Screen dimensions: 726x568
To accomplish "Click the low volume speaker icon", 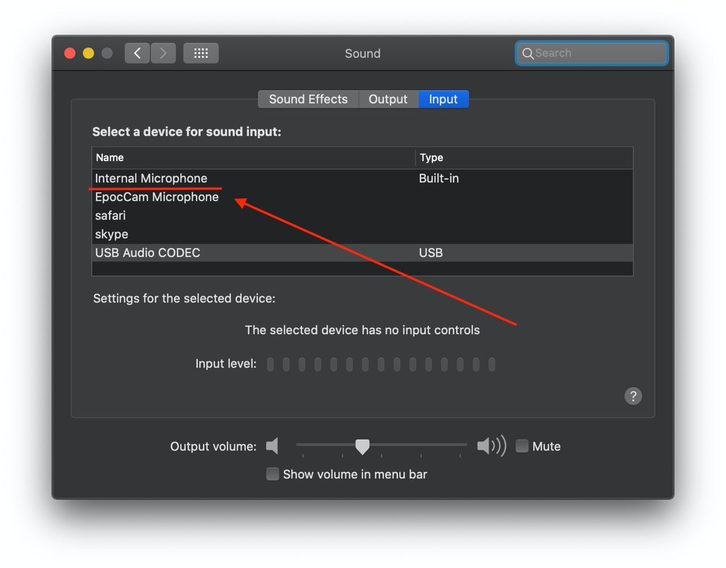I will click(x=272, y=446).
